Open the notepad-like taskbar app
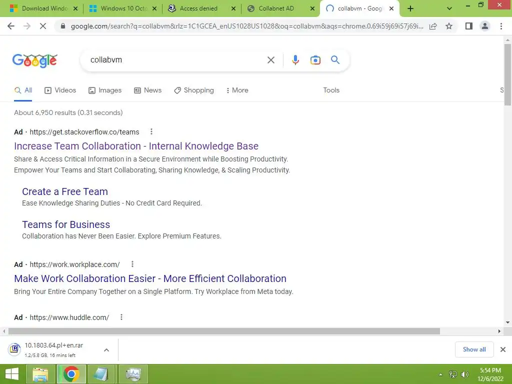Screen dimensions: 512x384 pyautogui.click(x=101, y=374)
